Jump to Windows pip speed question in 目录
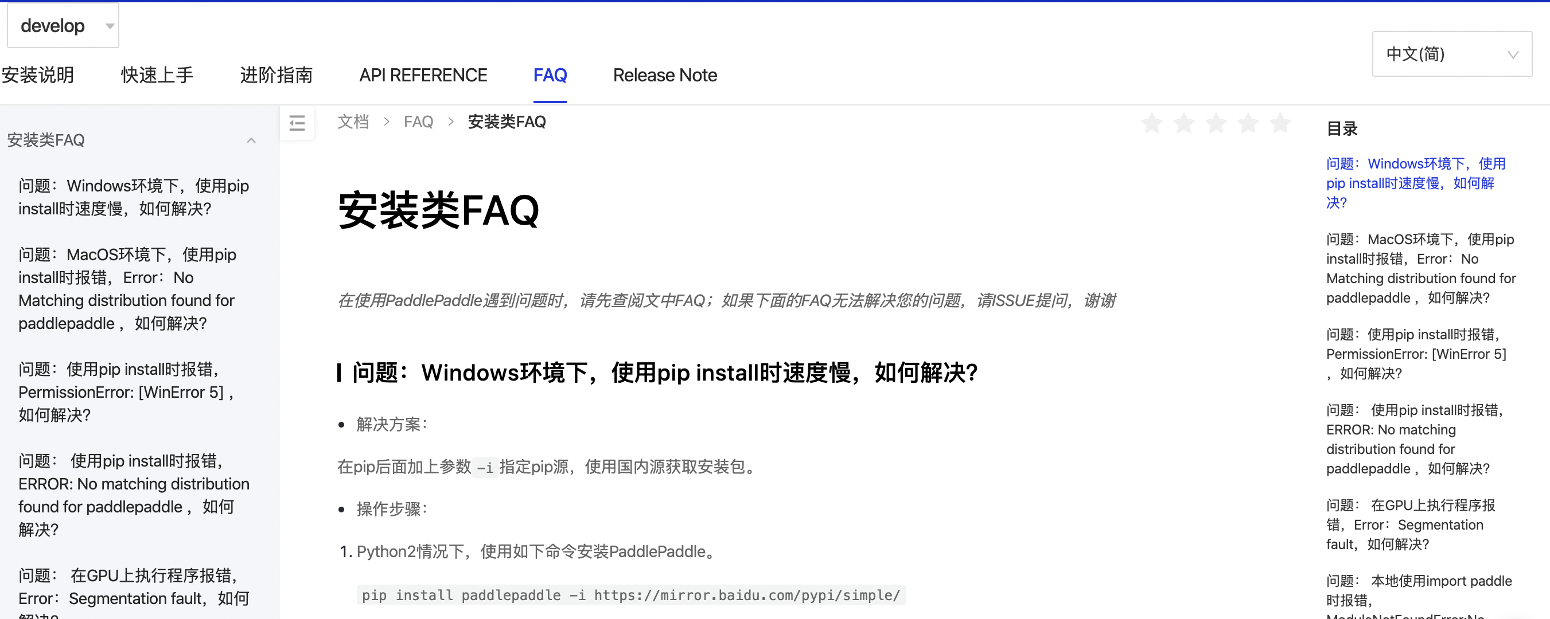Screen dimensions: 1550x619 (1410, 183)
